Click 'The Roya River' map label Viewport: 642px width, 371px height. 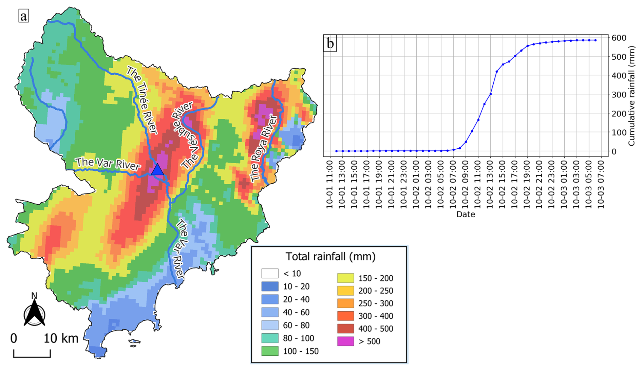(264, 148)
